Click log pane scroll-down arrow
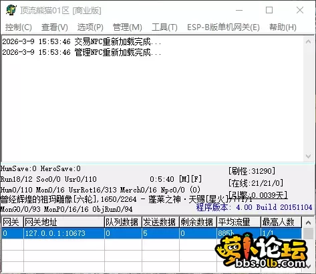 tap(308, 156)
